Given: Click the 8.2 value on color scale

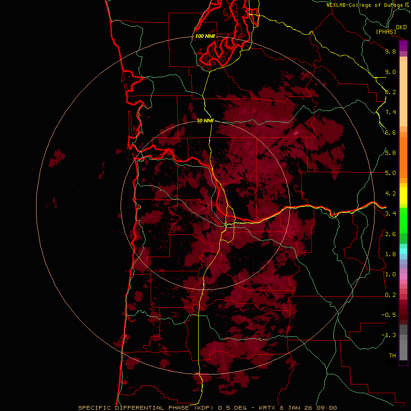Looking at the screenshot, I should [x=390, y=92].
